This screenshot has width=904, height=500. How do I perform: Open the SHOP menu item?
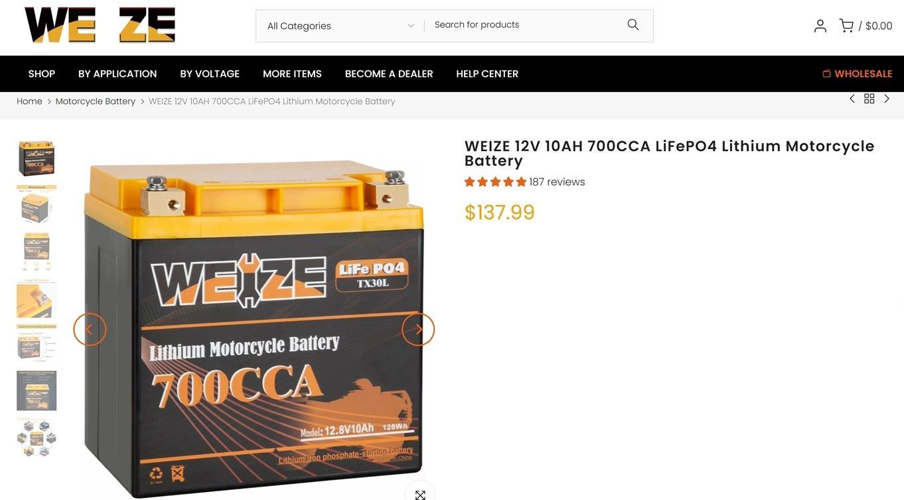42,74
